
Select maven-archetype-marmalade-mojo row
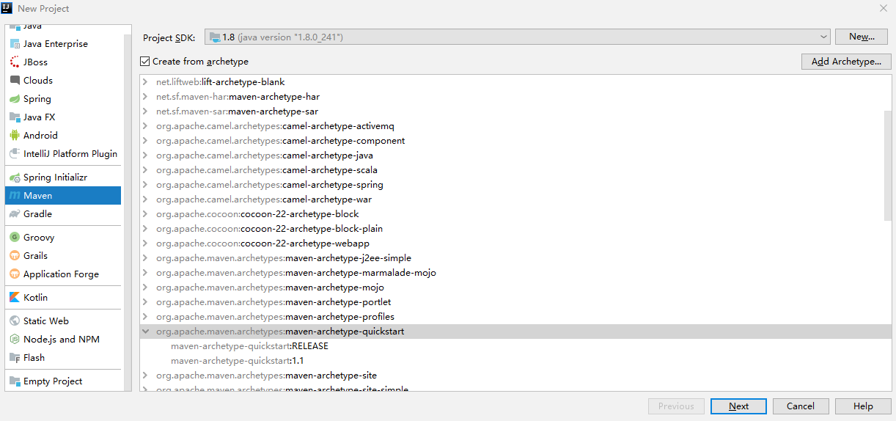coord(512,273)
